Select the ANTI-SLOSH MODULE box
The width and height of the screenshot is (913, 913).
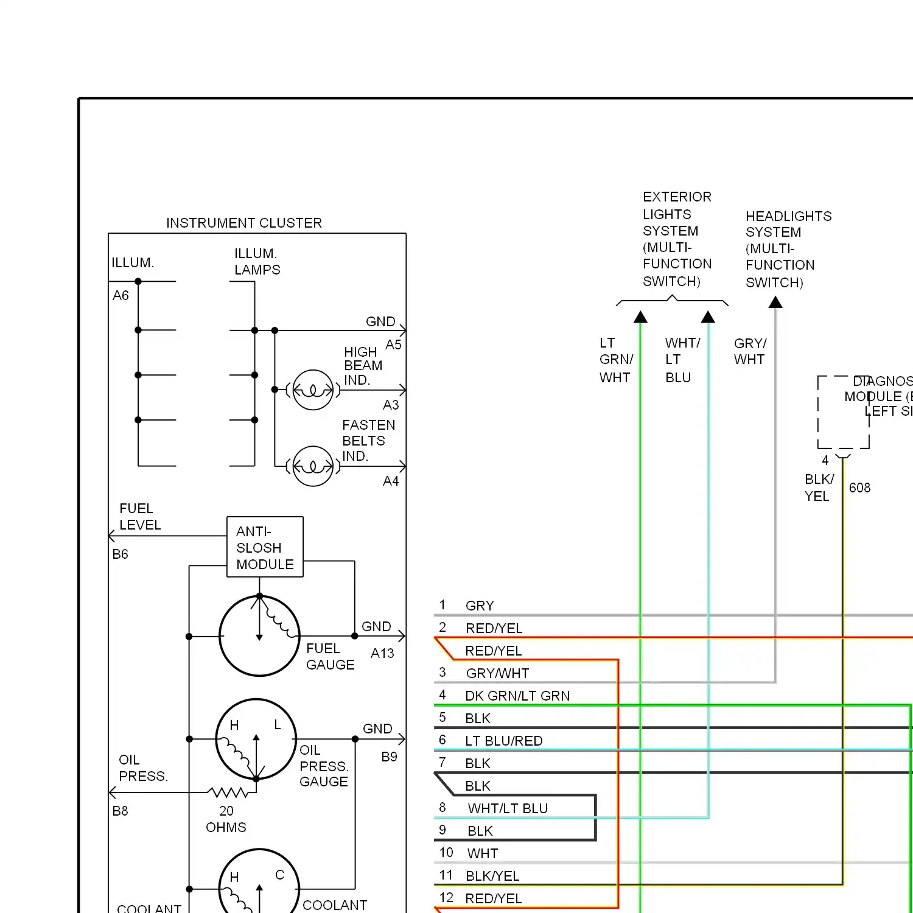click(x=265, y=547)
